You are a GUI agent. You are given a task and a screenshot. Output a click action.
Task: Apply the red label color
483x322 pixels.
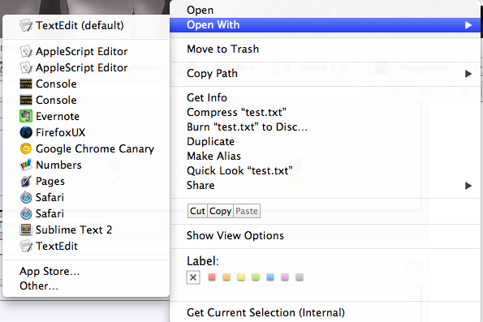coord(212,277)
